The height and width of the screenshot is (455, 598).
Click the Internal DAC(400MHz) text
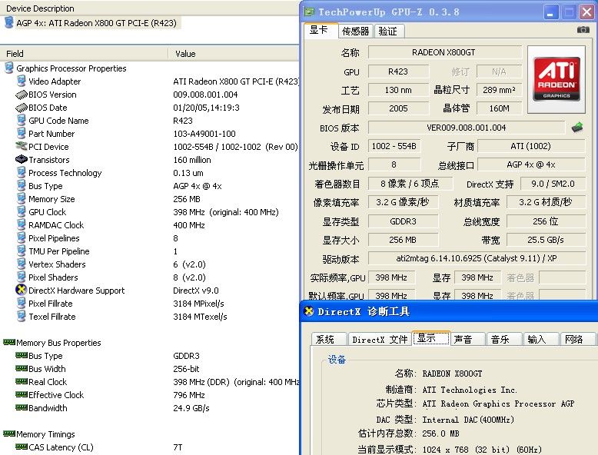[x=468, y=419]
